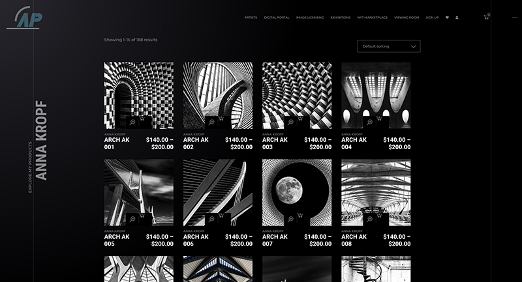
Task: Click ANNA KROPF label above ARCH AK 001
Action: tap(115, 134)
